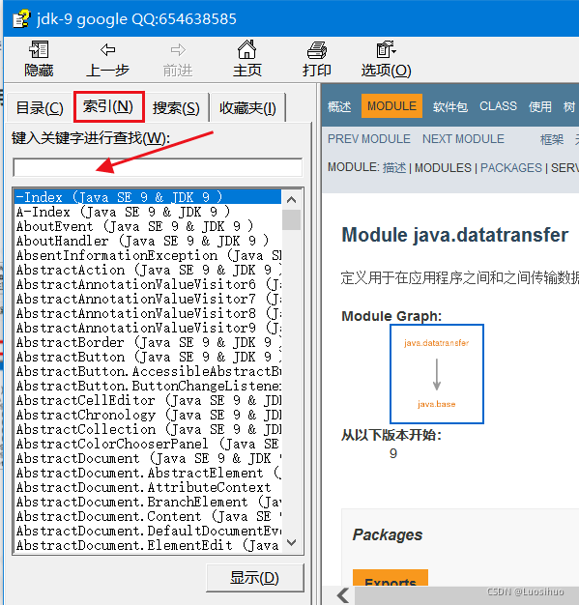579x605 pixels.
Task: Click java.base node in module graph
Action: 437,404
